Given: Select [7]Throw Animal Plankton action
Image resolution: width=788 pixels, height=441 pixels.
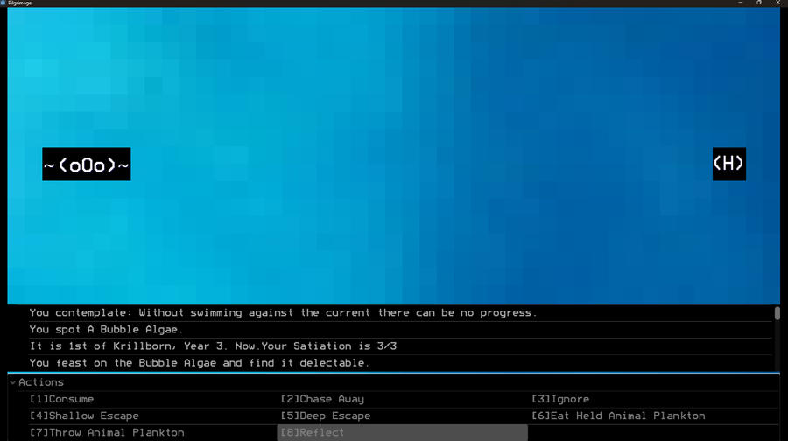Looking at the screenshot, I should 107,432.
